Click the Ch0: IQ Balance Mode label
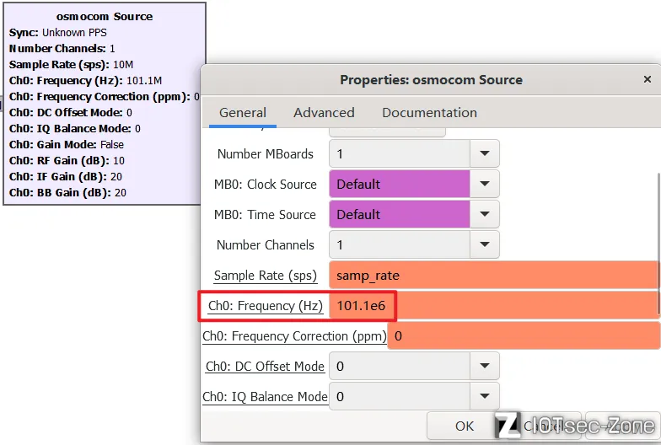The image size is (661, 445). click(265, 396)
